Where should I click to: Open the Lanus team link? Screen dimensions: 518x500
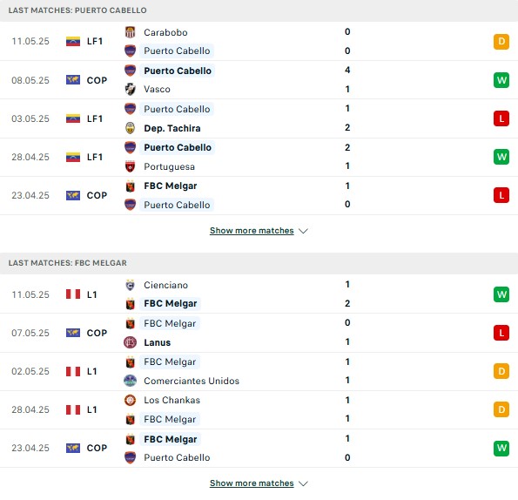[158, 342]
